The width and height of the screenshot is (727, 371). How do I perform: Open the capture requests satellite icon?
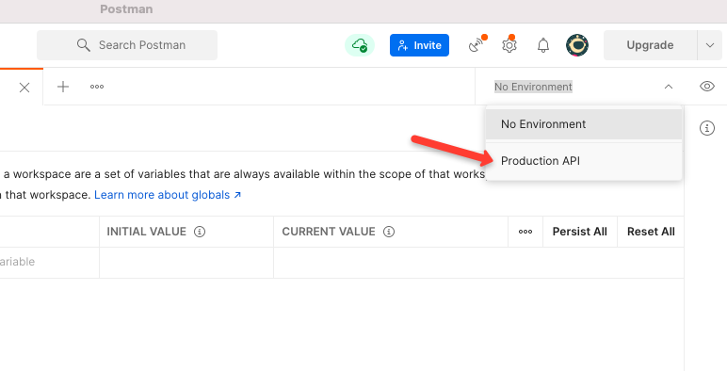(477, 45)
